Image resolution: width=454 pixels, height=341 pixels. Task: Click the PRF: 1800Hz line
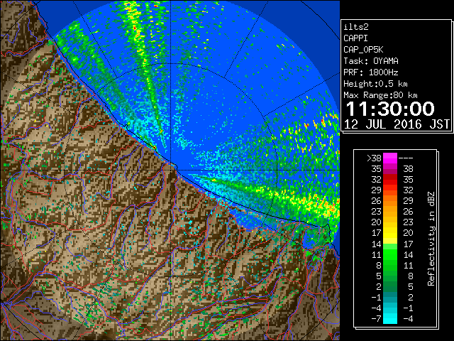[x=371, y=72]
